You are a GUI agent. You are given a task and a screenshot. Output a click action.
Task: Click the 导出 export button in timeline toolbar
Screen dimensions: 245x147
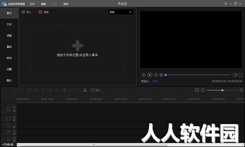tap(95, 90)
